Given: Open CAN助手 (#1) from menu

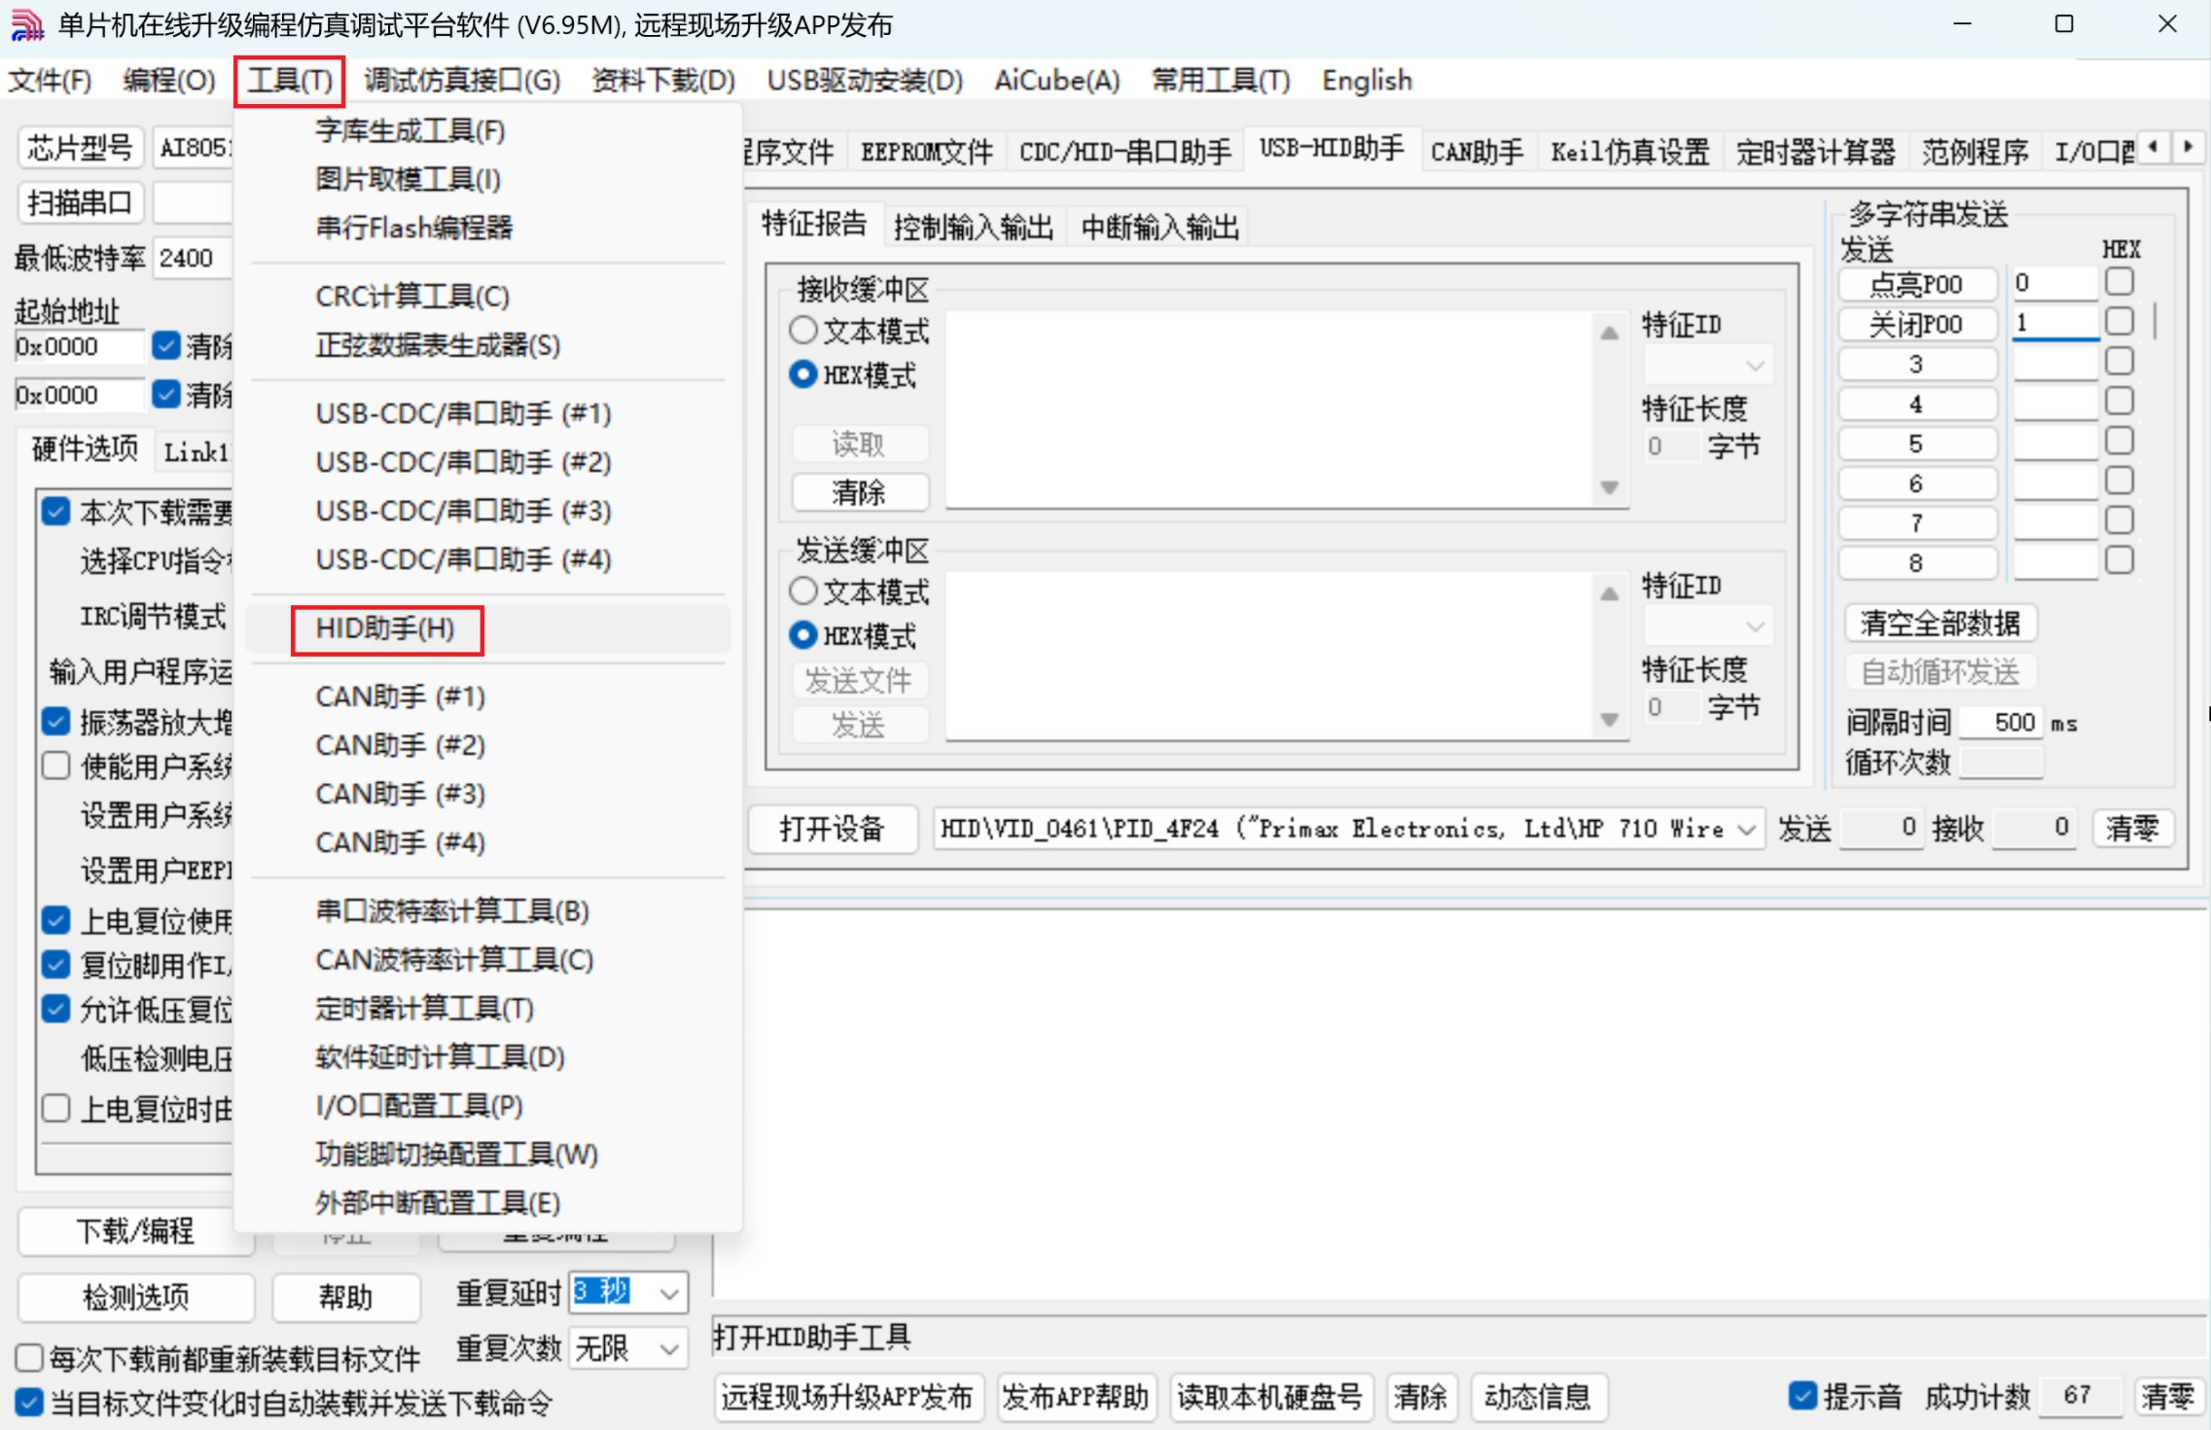Looking at the screenshot, I should click(x=401, y=697).
